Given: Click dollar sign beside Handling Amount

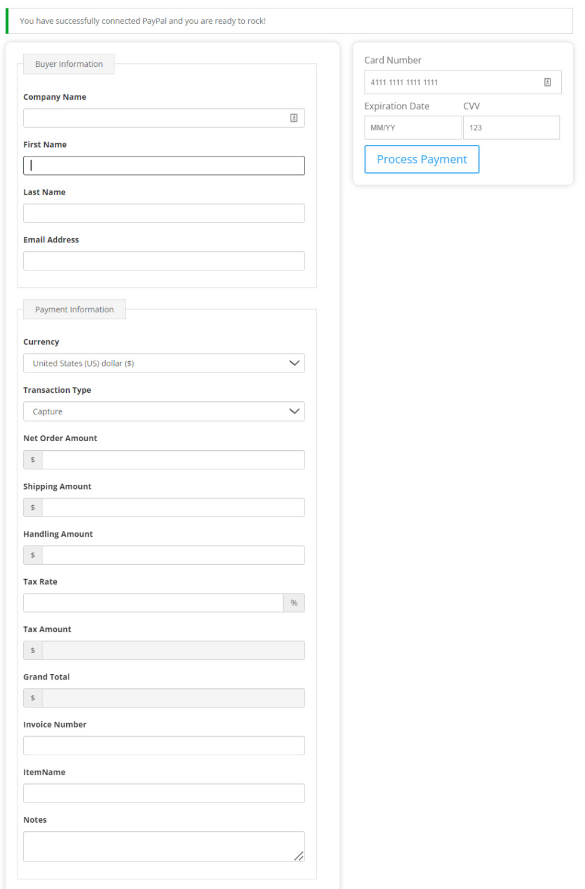Looking at the screenshot, I should point(33,555).
